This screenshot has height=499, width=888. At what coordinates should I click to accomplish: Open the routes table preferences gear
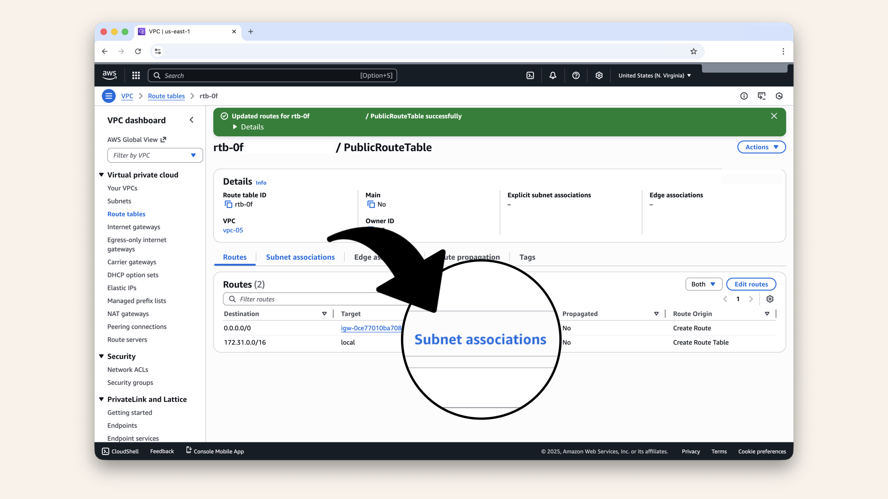tap(770, 299)
